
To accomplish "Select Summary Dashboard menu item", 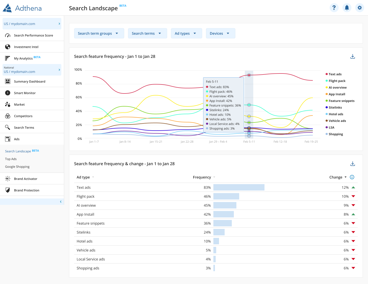I will (x=30, y=81).
